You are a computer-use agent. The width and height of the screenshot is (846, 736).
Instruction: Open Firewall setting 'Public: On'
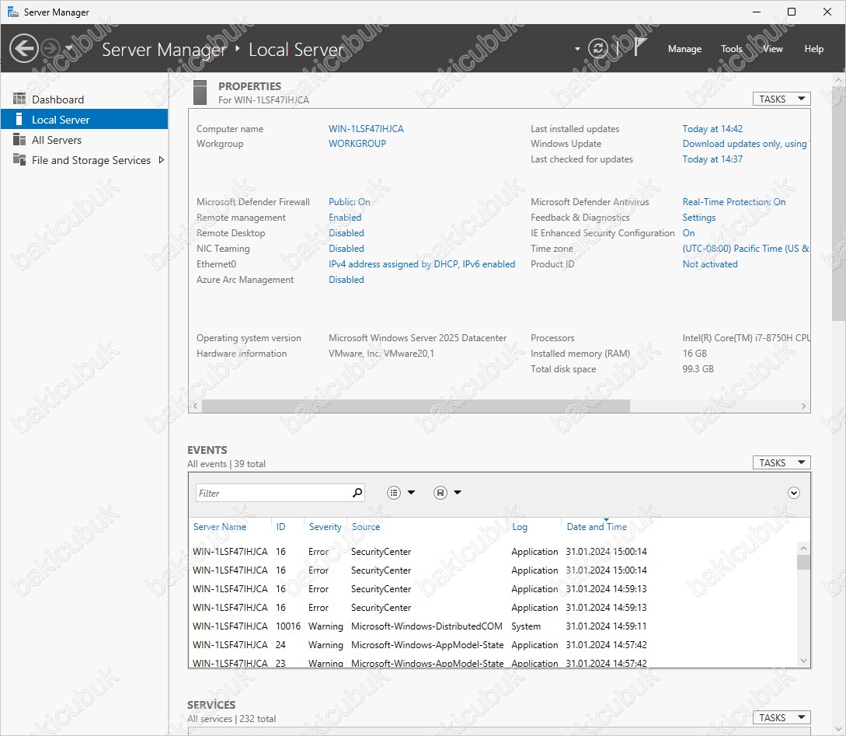(x=349, y=202)
